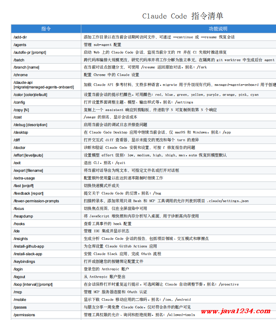The image size is (276, 320).
Task: Select the 查看工具事件的 hook 配置 description
Action: 107,224
